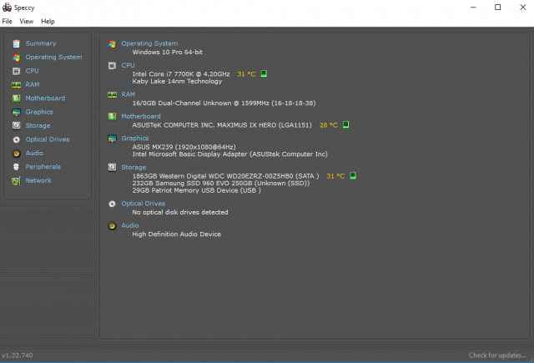
Task: Click the RAM module icon in sidebar
Action: [16, 84]
